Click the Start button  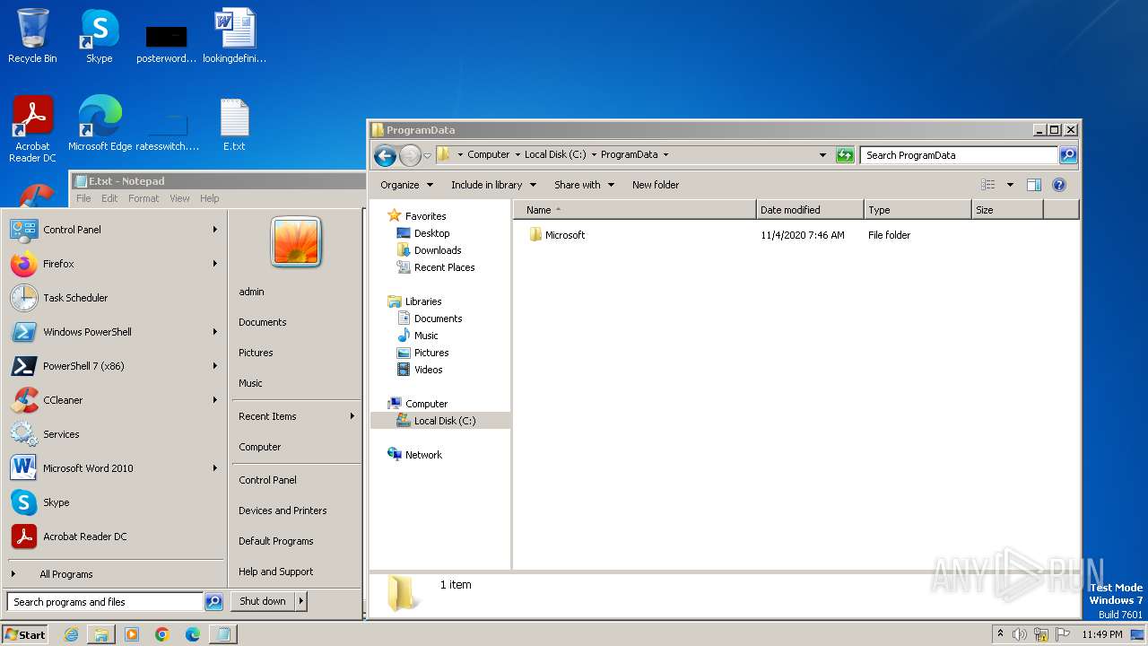click(x=25, y=634)
